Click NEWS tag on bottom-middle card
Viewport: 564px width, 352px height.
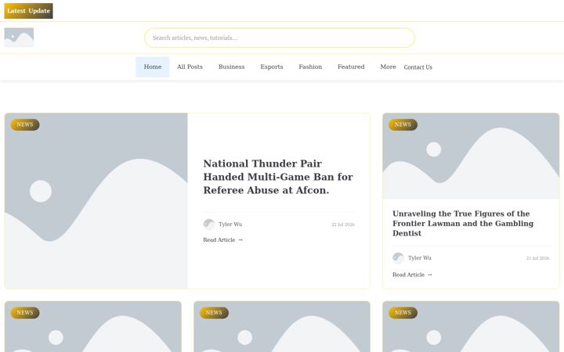214,313
